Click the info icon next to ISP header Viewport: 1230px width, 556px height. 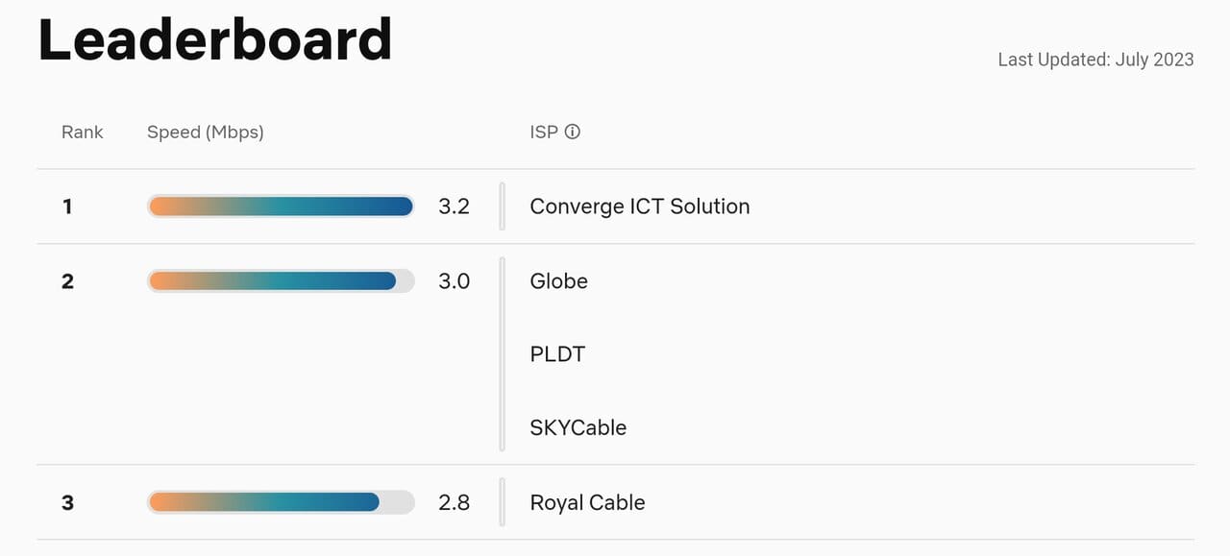coord(573,132)
